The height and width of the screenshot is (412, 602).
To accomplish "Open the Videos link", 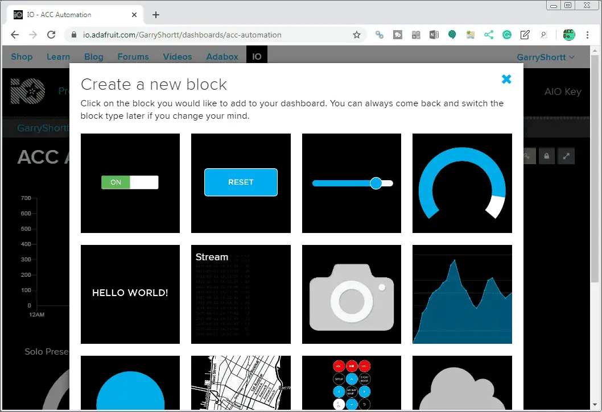I will tap(178, 57).
